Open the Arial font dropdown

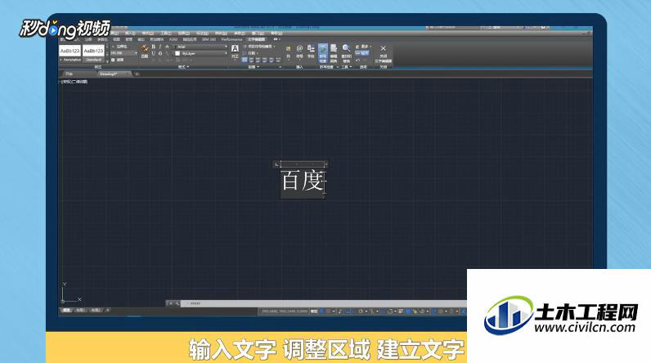[x=201, y=47]
